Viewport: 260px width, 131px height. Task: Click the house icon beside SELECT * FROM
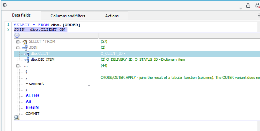tap(25, 42)
